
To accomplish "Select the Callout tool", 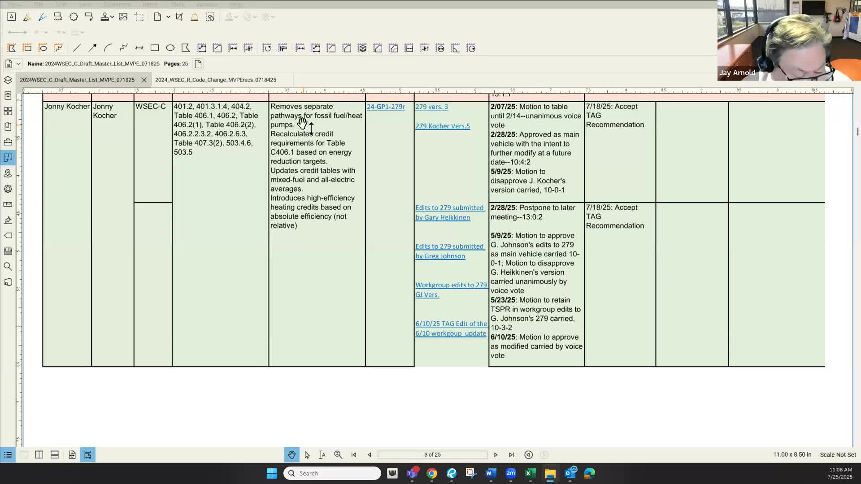I will 89,17.
